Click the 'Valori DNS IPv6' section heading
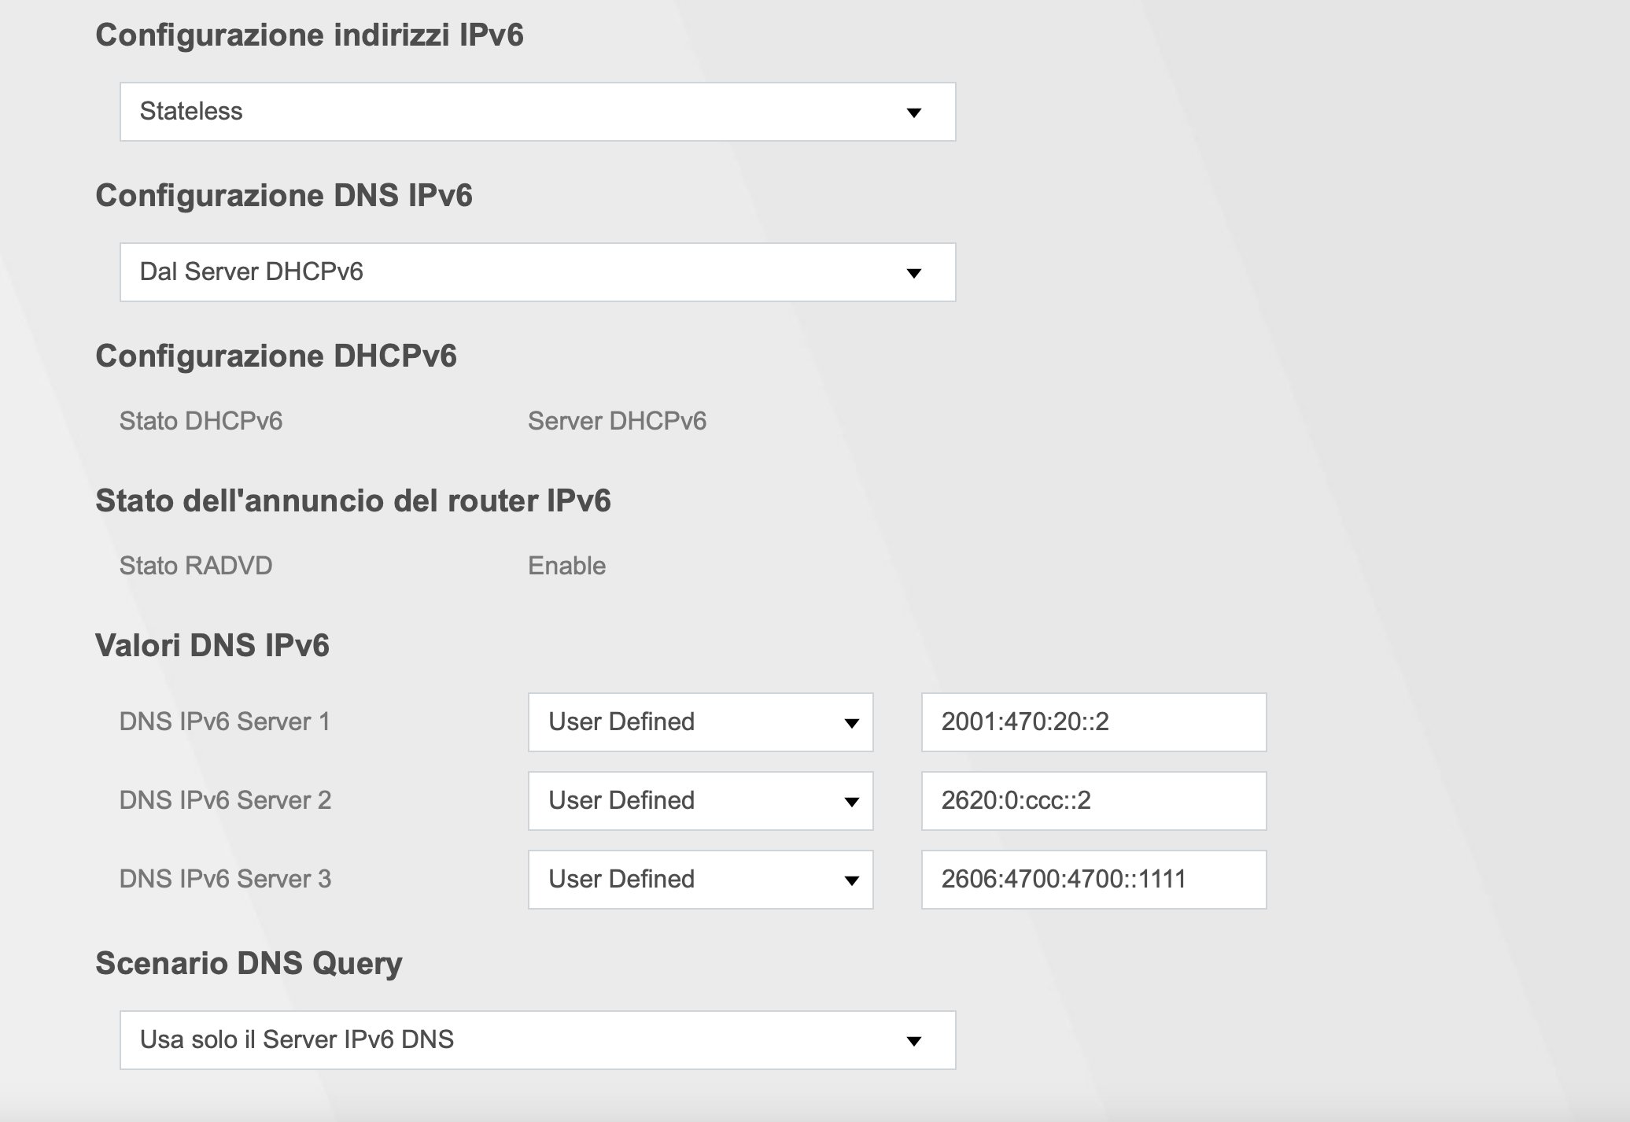 pyautogui.click(x=212, y=645)
